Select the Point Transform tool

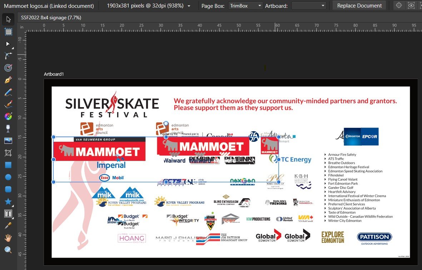[x=8, y=56]
